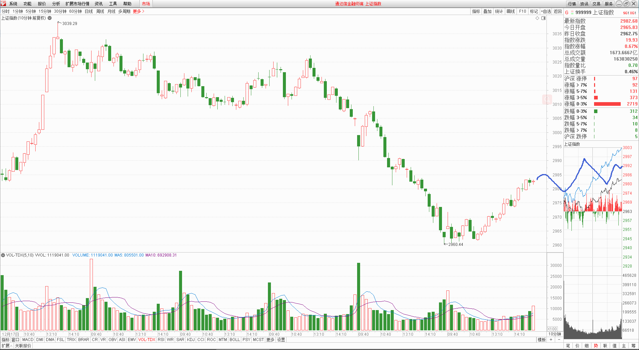
Task: Click the +自选 button
Action: (x=546, y=11)
